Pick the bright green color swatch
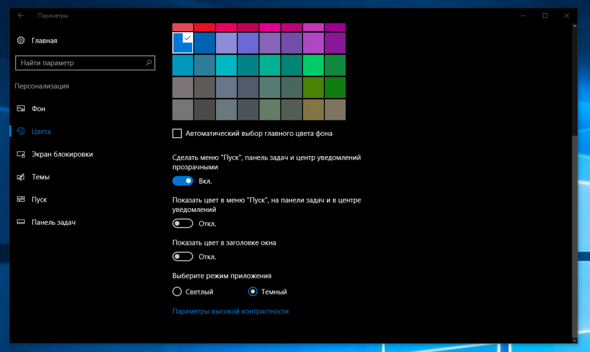Viewport: 590px width, 352px height. [x=313, y=65]
